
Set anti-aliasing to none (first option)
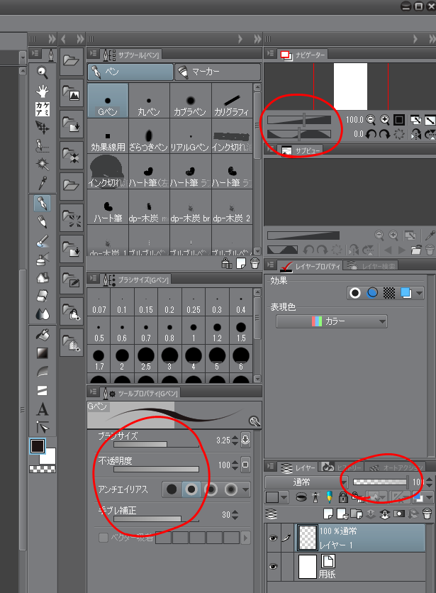tap(172, 489)
